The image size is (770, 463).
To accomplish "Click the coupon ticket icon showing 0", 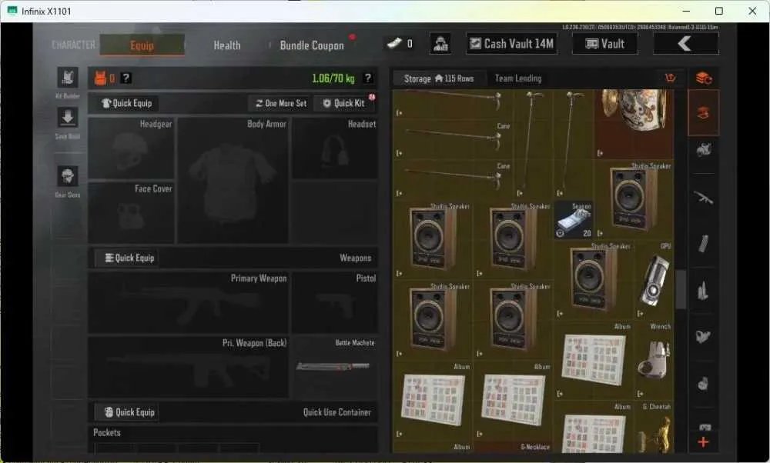I will (x=394, y=44).
